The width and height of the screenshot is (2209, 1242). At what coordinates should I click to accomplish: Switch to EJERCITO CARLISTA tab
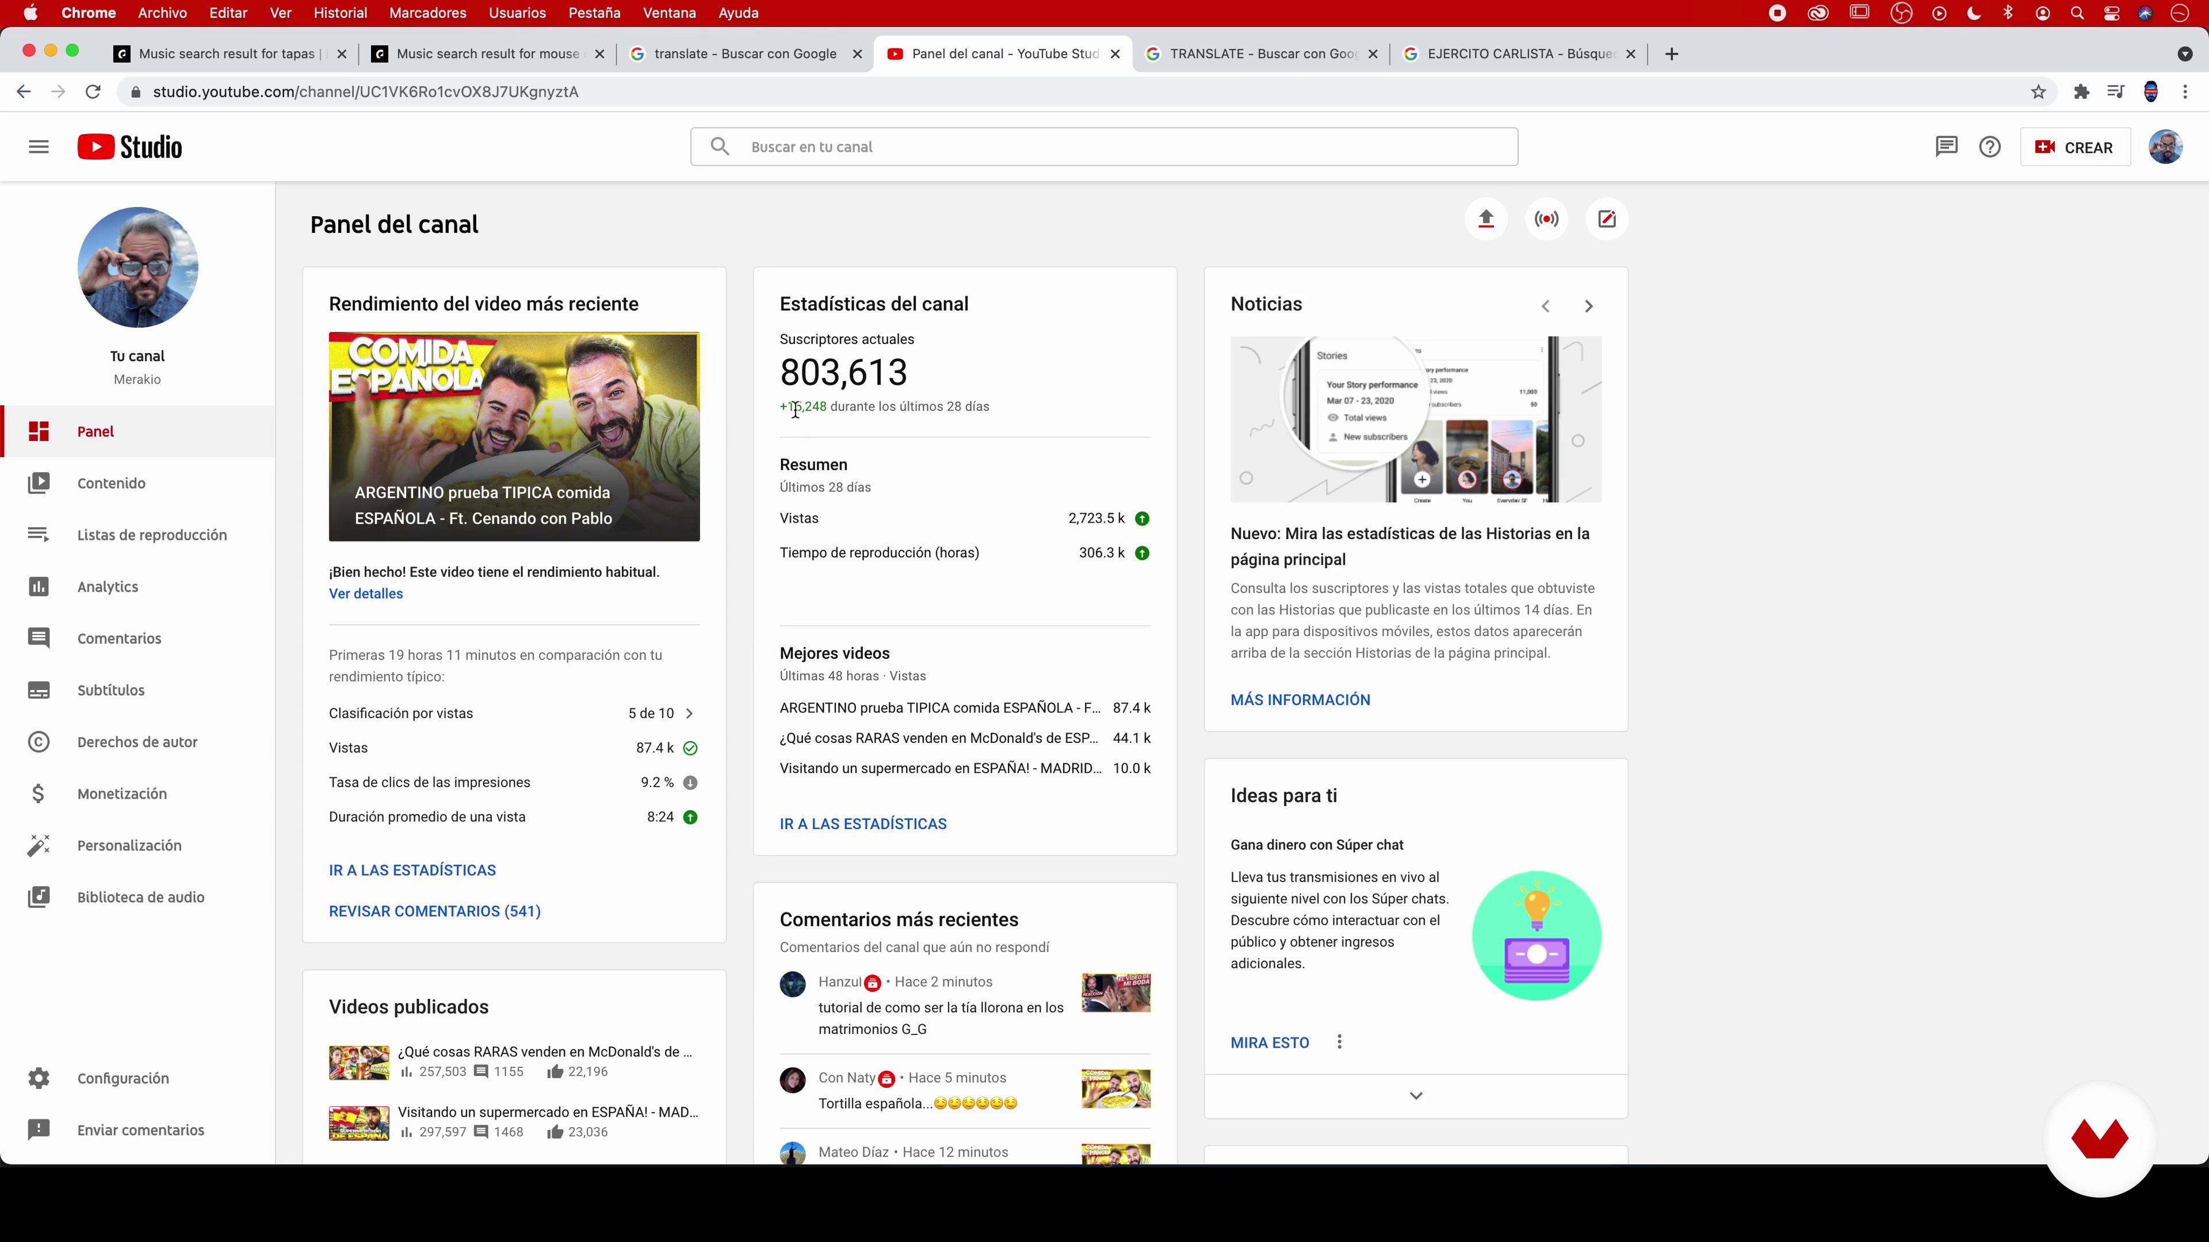pyautogui.click(x=1518, y=53)
